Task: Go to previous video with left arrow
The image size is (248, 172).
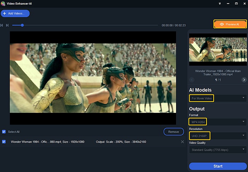Action: (192, 80)
